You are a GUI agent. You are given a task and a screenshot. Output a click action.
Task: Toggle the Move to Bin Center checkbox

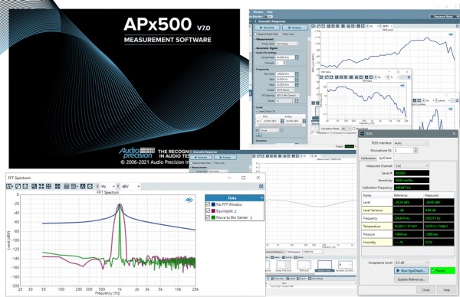208,217
